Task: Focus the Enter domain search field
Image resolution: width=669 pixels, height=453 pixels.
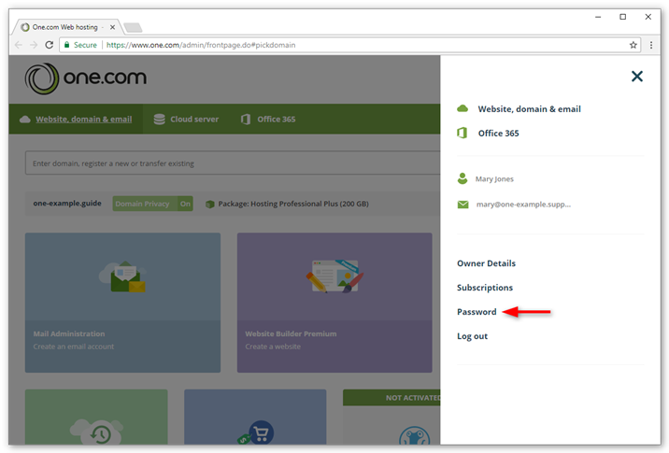Action: click(233, 163)
